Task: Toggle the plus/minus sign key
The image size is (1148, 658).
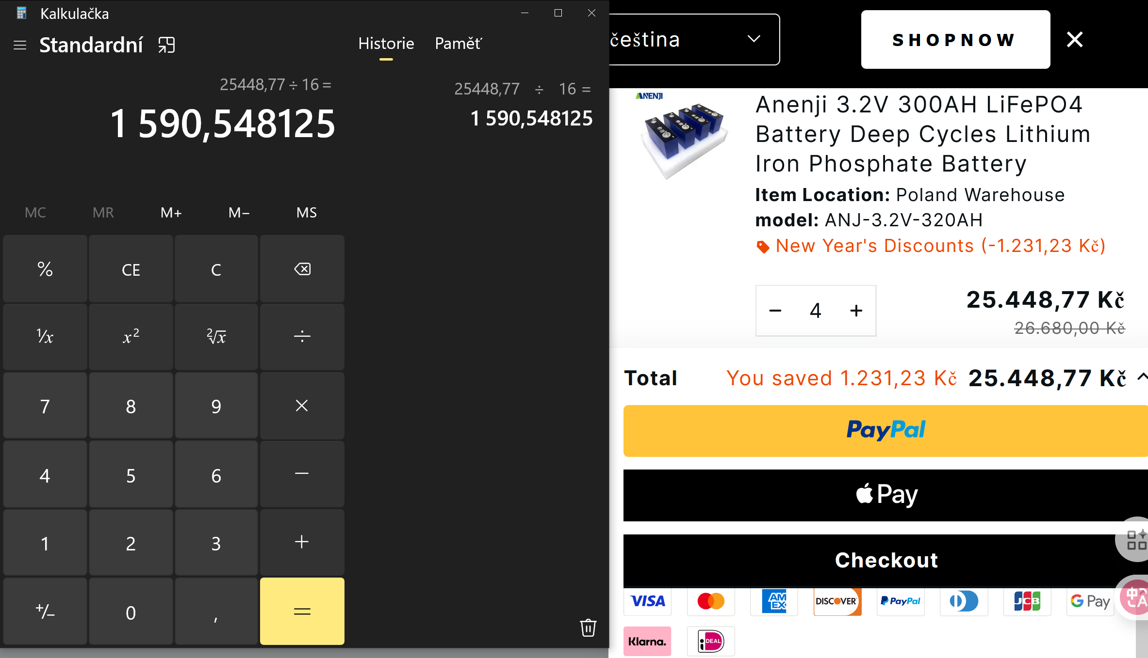Action: click(x=45, y=611)
